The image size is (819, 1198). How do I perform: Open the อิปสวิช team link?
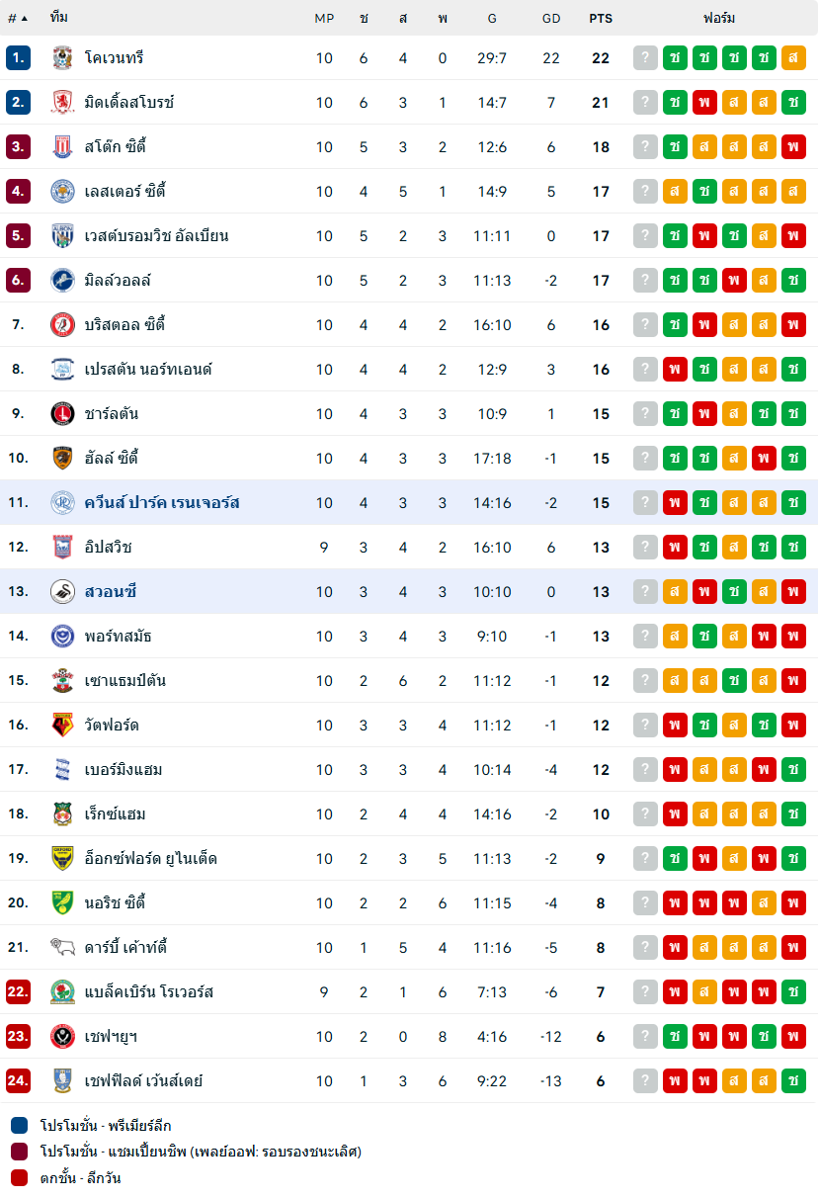pos(108,548)
